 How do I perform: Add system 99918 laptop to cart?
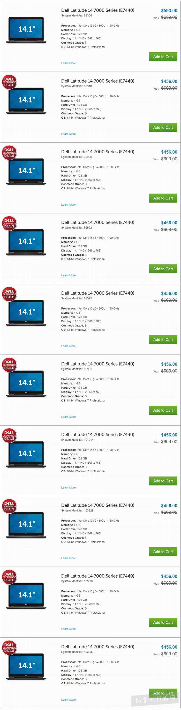(163, 128)
